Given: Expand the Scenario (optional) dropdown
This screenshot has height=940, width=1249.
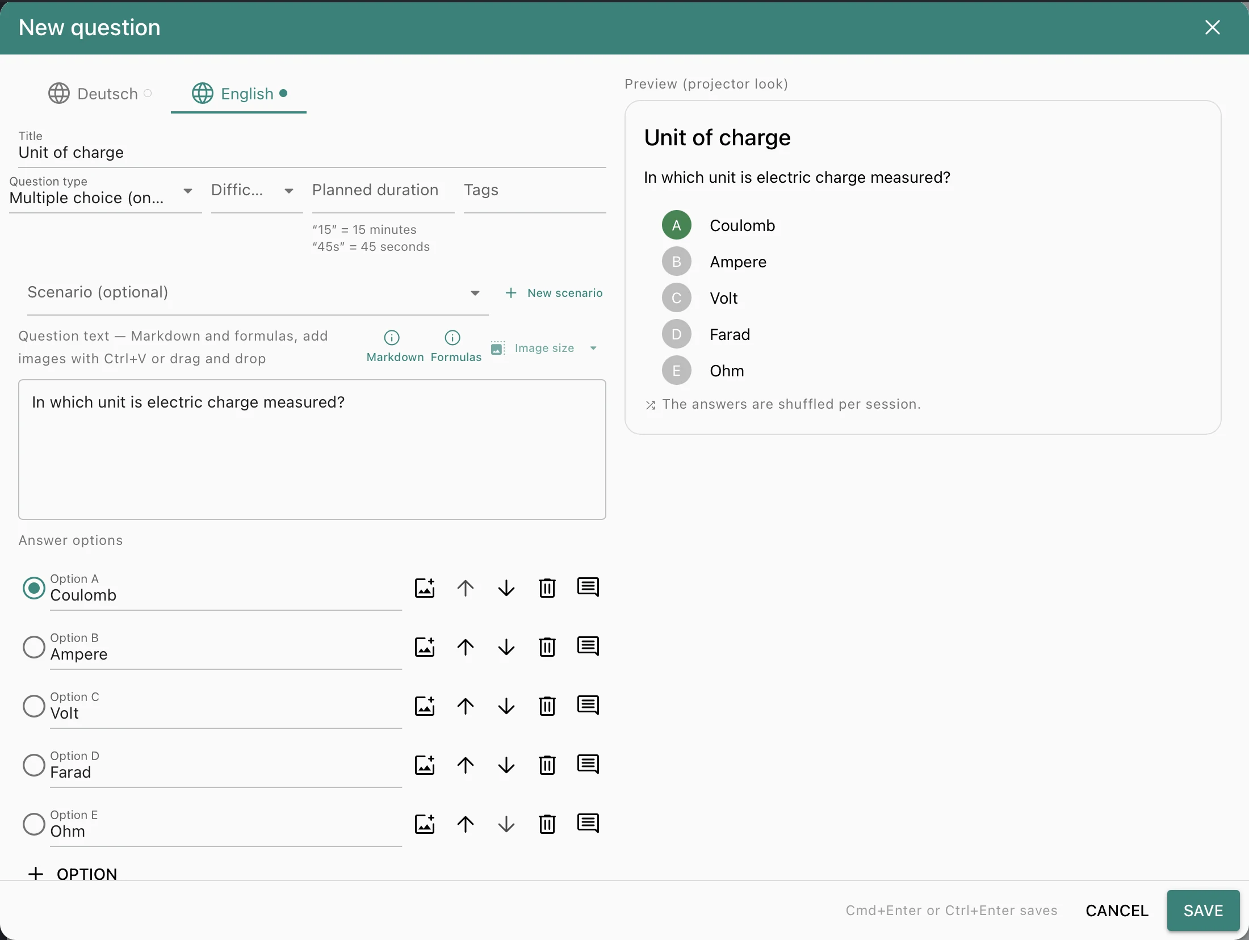Looking at the screenshot, I should (258, 293).
